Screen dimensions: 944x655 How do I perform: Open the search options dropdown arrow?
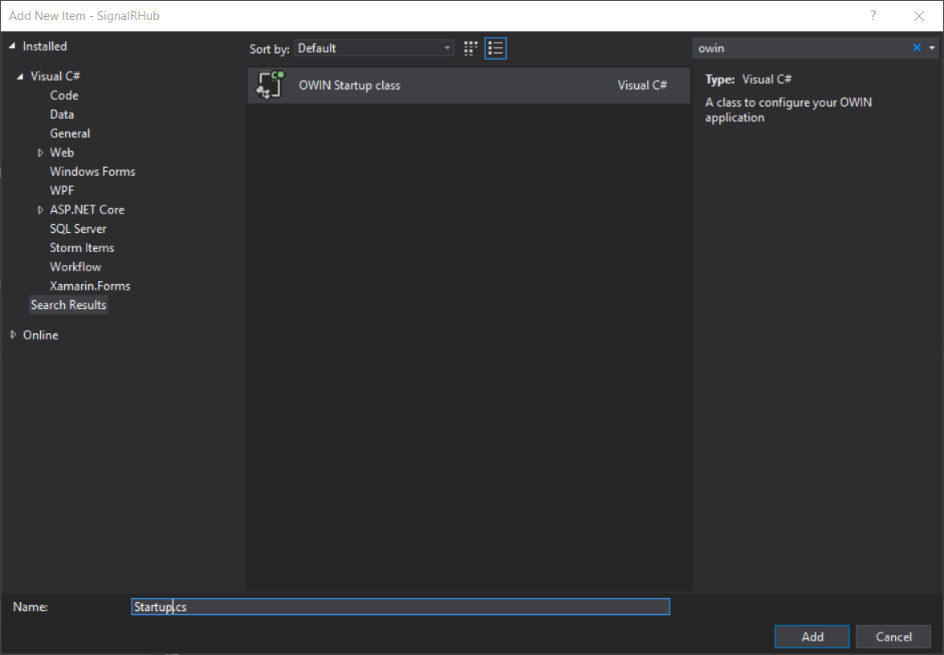tap(932, 47)
